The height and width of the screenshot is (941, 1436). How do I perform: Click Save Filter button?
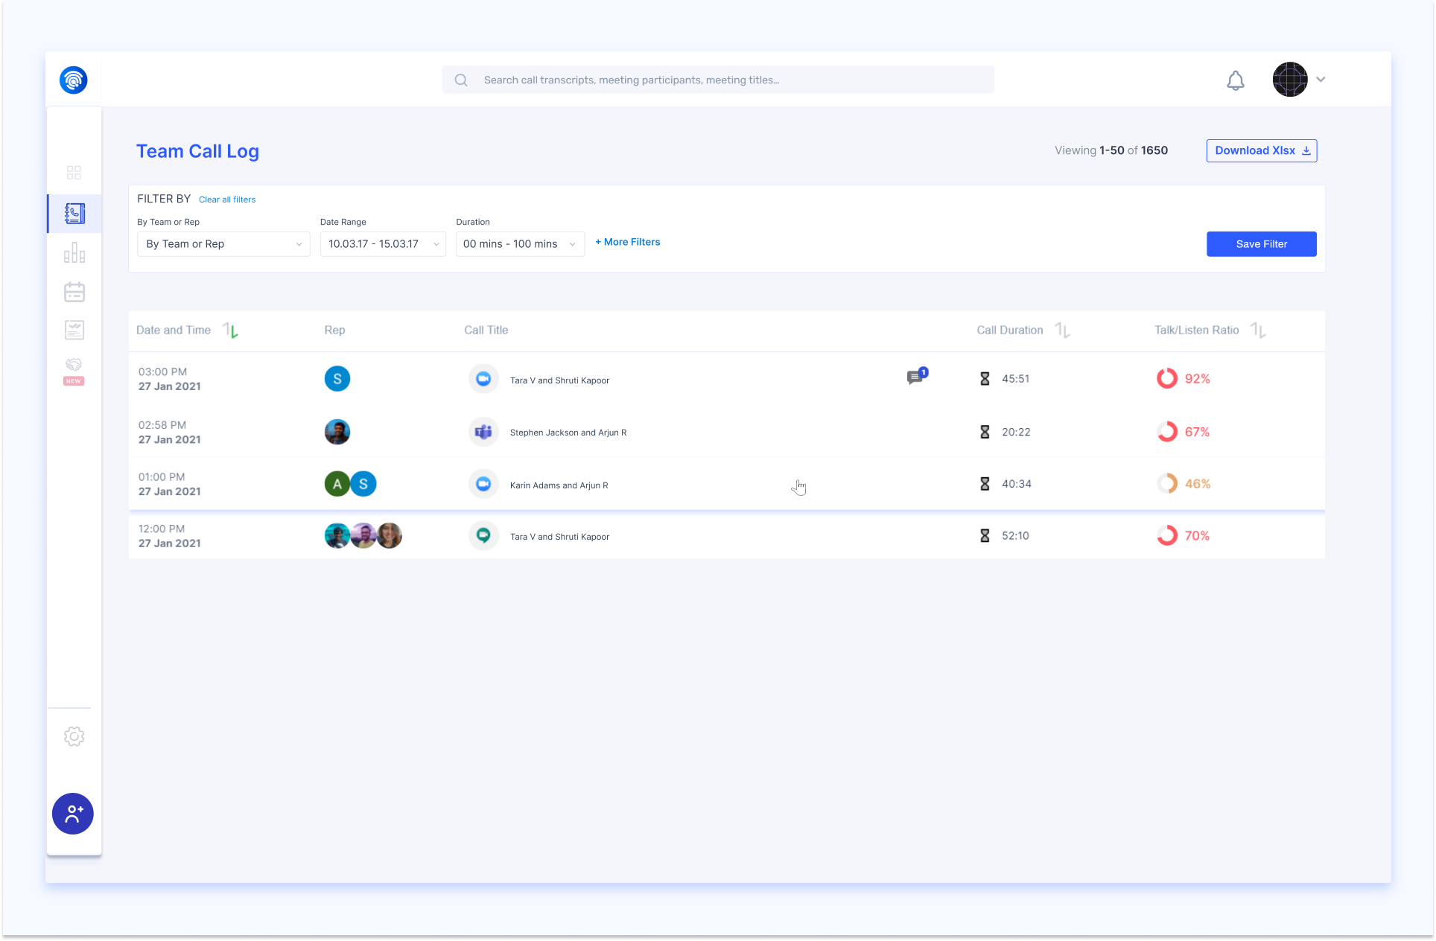pos(1262,244)
